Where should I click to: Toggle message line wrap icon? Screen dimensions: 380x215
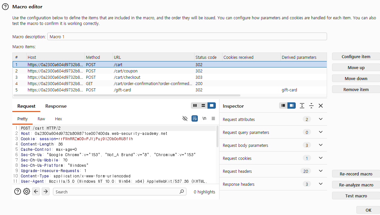194,119
